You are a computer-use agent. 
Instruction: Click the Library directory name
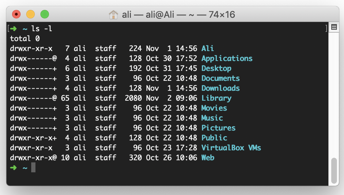tap(216, 98)
